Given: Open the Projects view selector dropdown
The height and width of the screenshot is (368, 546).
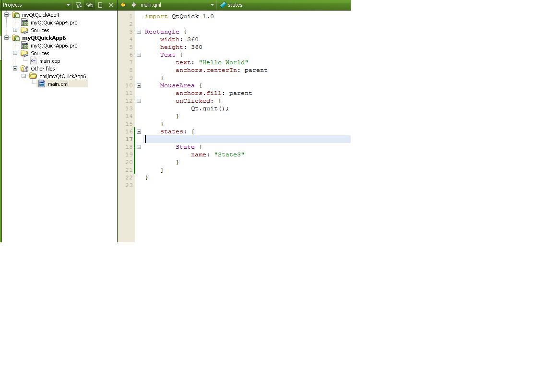Looking at the screenshot, I should tap(68, 5).
